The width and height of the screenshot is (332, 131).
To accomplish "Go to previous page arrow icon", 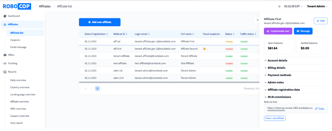I will (92, 89).
